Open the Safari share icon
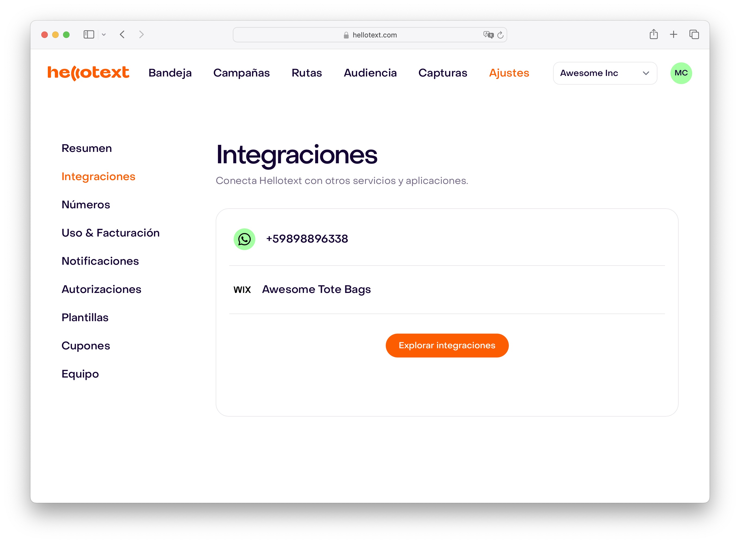Image resolution: width=740 pixels, height=543 pixels. click(x=654, y=34)
